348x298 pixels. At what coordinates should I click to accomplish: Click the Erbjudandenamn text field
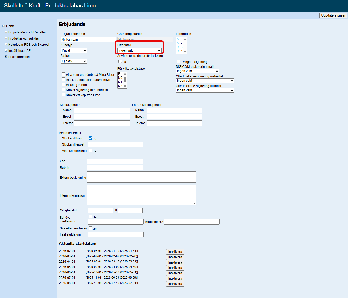coord(88,40)
